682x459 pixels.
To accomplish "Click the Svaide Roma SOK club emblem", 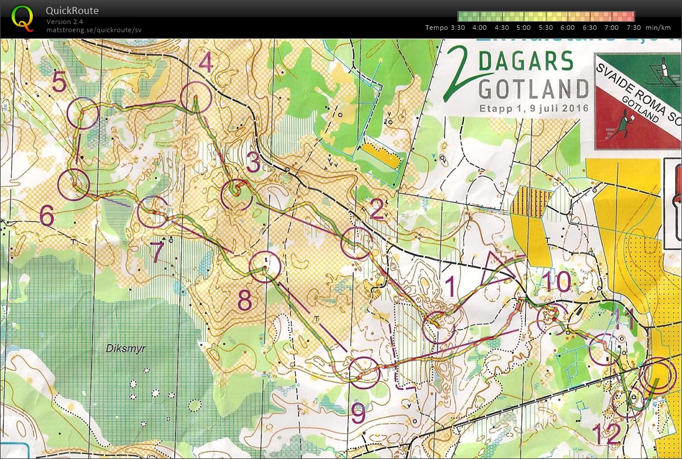I will point(637,101).
